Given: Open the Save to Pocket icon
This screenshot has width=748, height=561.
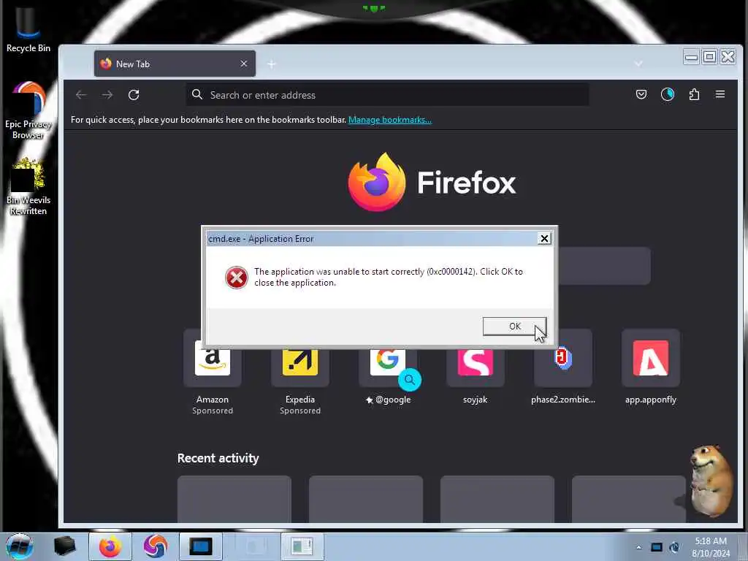Looking at the screenshot, I should click(641, 94).
